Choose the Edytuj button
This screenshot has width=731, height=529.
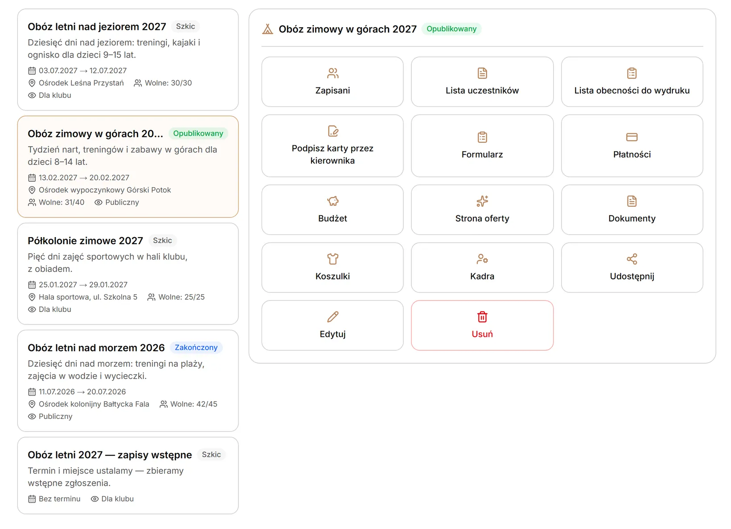pyautogui.click(x=333, y=325)
